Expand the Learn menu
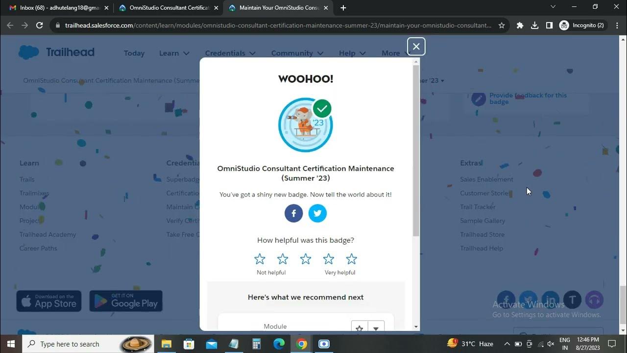Image resolution: width=627 pixels, height=353 pixels. click(x=174, y=53)
